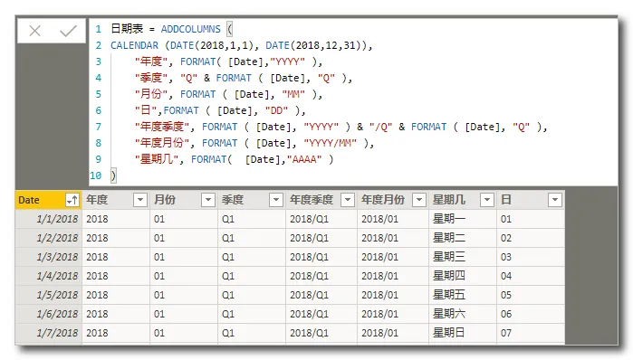Click formula line 2 with CALENDAR
The height and width of the screenshot is (360, 633).
click(241, 45)
